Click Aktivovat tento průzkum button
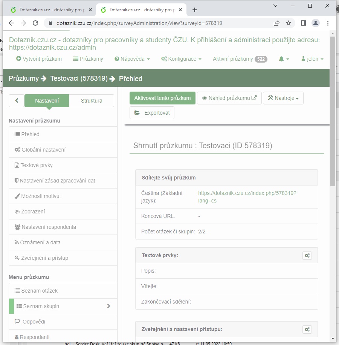339x345 pixels. 162,98
